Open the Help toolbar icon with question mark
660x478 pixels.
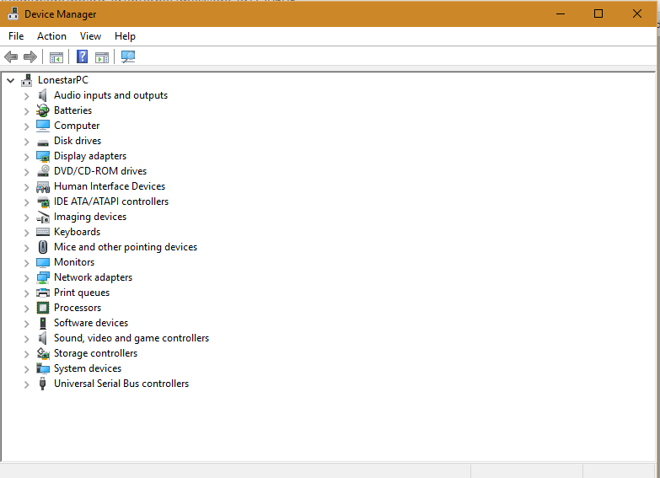pyautogui.click(x=82, y=56)
